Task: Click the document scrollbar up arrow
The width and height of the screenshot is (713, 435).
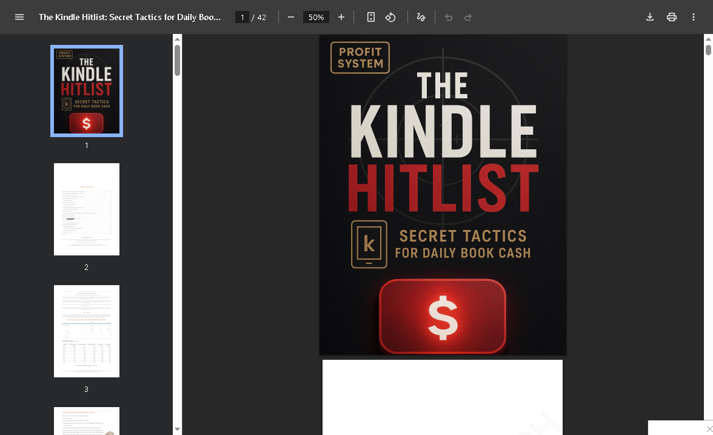Action: tap(708, 39)
